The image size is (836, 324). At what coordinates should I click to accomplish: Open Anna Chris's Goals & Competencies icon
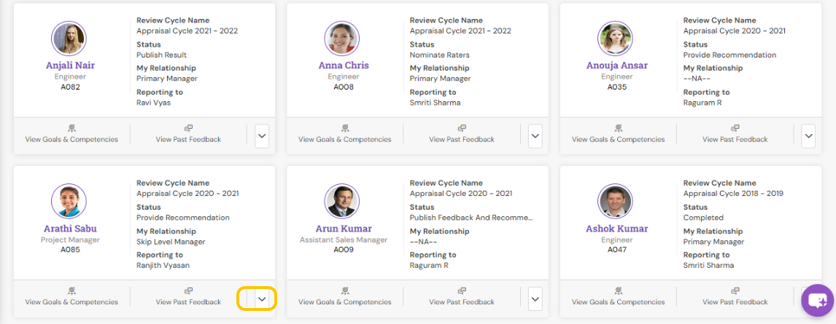344,127
